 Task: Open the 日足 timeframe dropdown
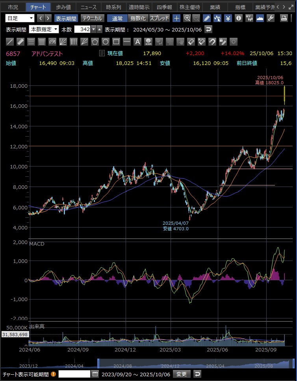(20, 18)
